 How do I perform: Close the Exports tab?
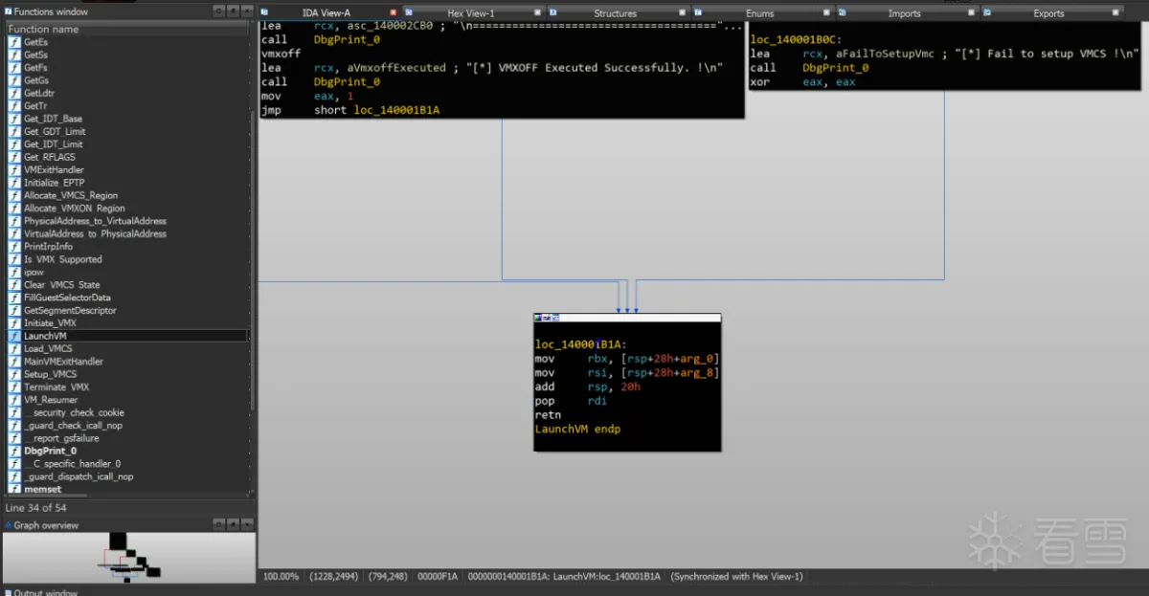pos(1116,12)
